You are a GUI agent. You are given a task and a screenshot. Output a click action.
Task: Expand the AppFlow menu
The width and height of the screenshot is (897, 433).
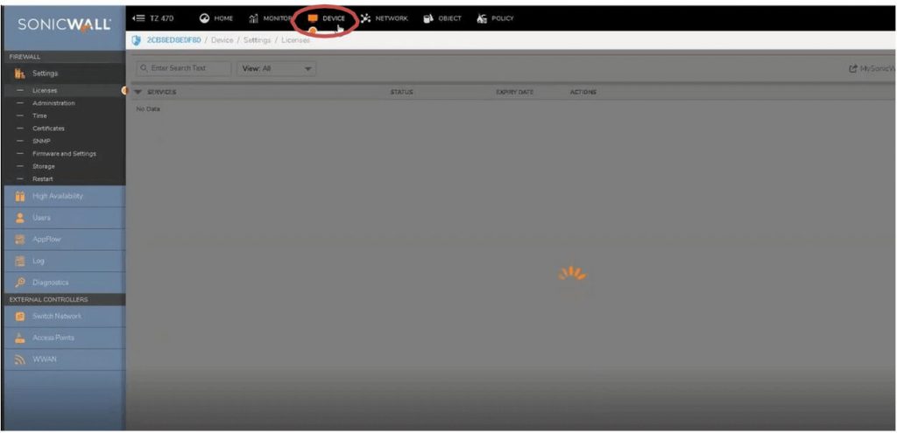point(64,240)
